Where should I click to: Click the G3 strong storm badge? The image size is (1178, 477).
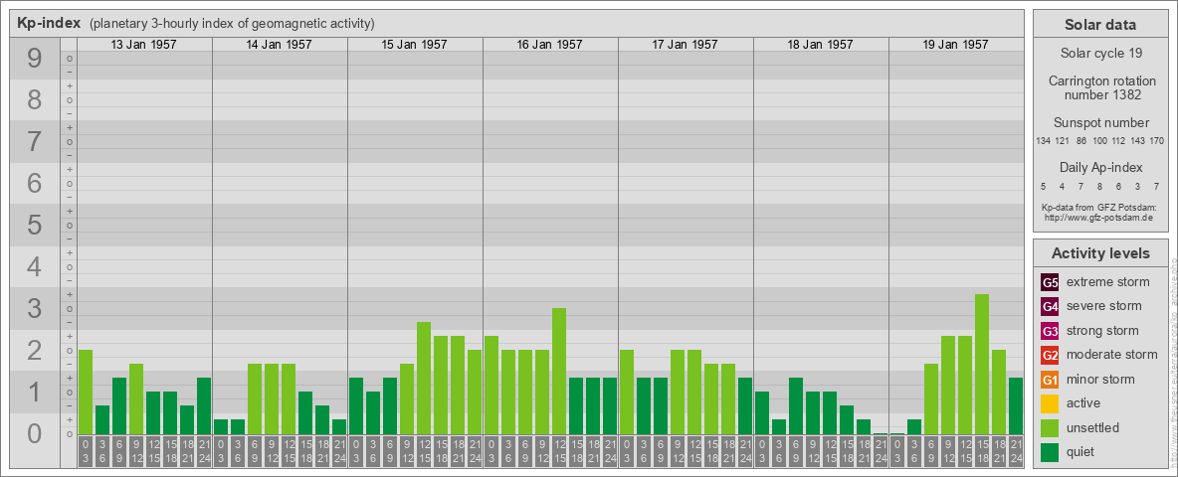(x=1050, y=331)
